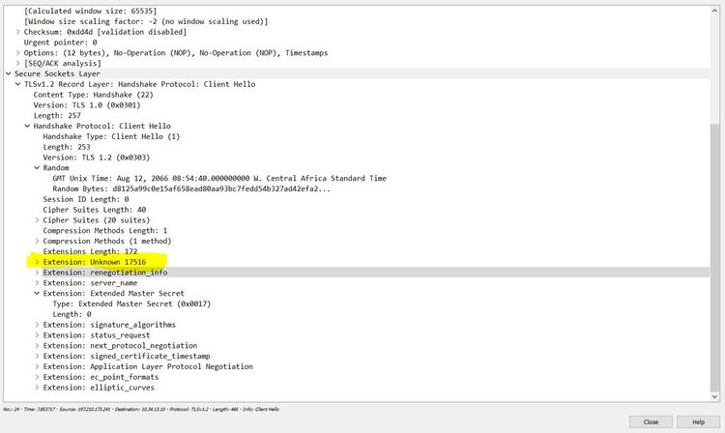Expand the Extension: Unknown 17516 arrow

[37, 262]
